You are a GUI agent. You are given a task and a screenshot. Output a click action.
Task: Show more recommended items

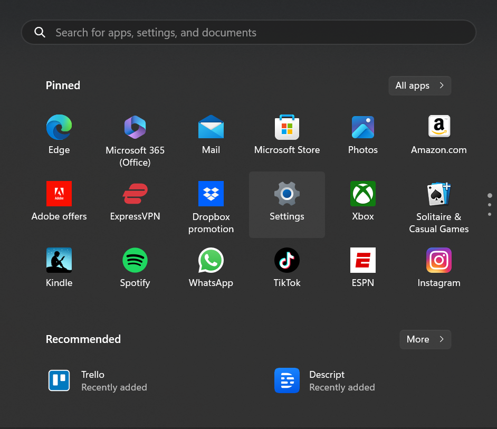point(425,339)
